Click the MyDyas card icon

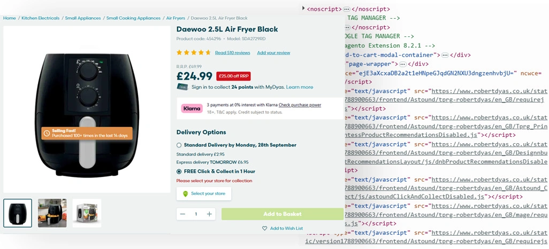pyautogui.click(x=182, y=87)
